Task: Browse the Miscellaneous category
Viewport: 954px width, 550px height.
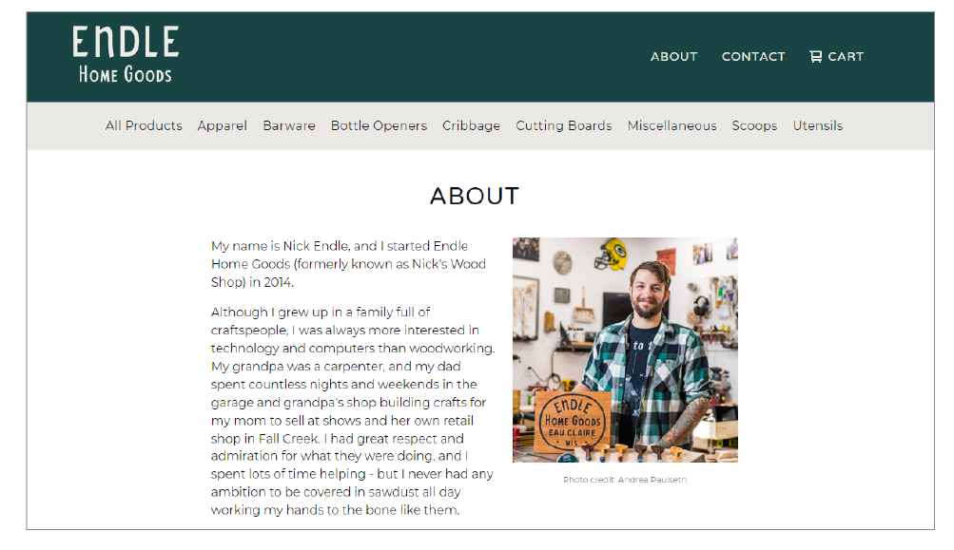Action: (672, 125)
